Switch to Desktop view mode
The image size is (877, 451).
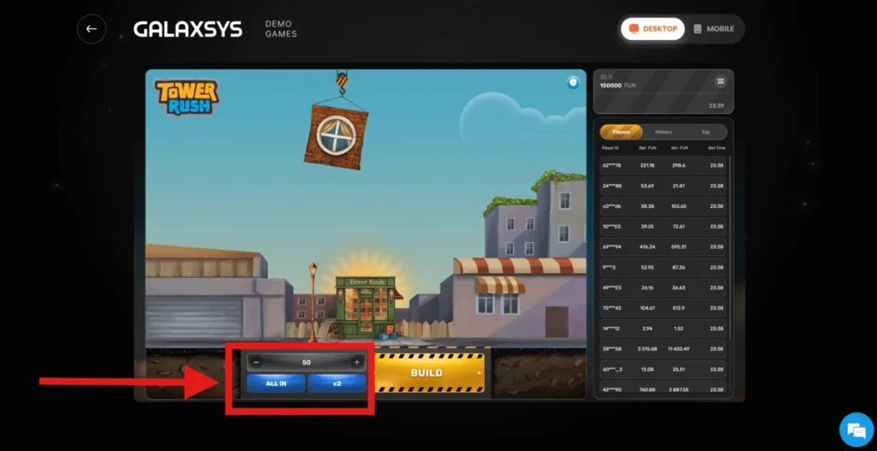pyautogui.click(x=653, y=29)
